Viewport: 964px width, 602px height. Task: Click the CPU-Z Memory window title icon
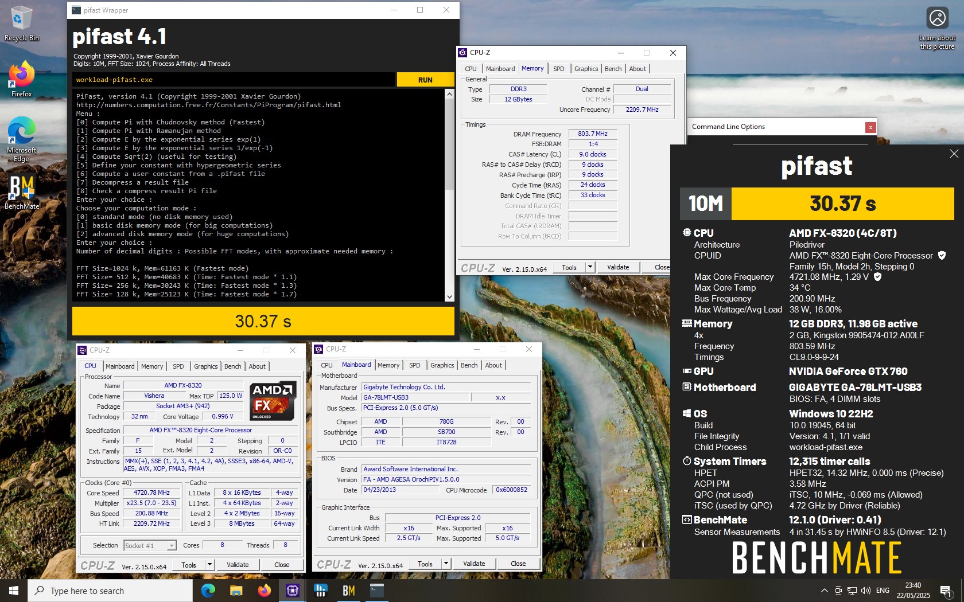(x=462, y=53)
